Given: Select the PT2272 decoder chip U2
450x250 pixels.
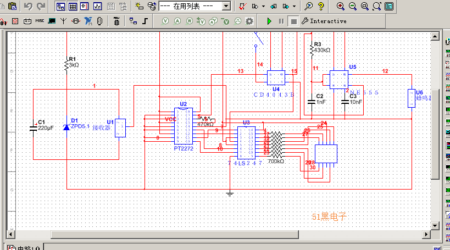Looking at the screenshot, I should [184, 126].
